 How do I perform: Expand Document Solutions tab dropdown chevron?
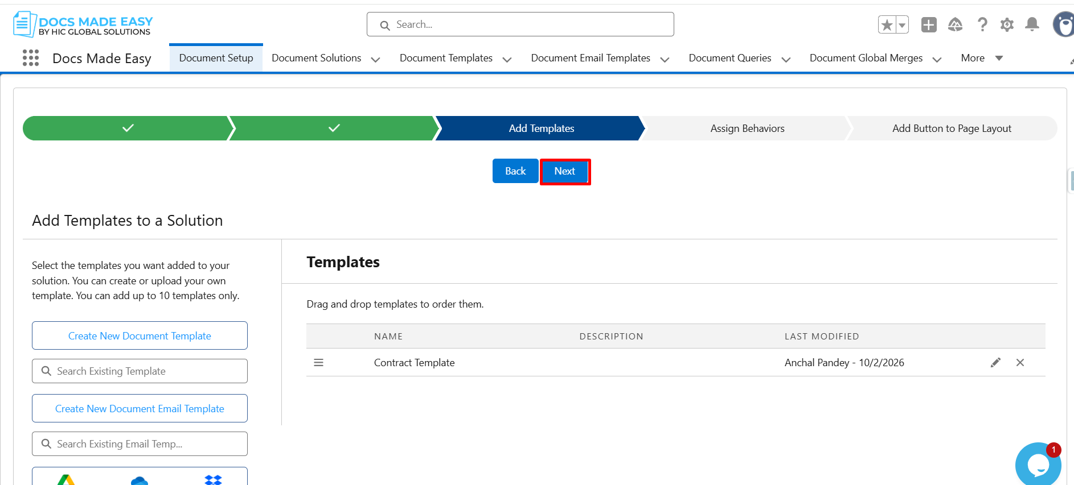click(x=375, y=59)
